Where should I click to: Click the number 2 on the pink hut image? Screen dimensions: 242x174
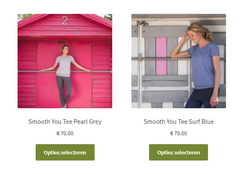65,20
